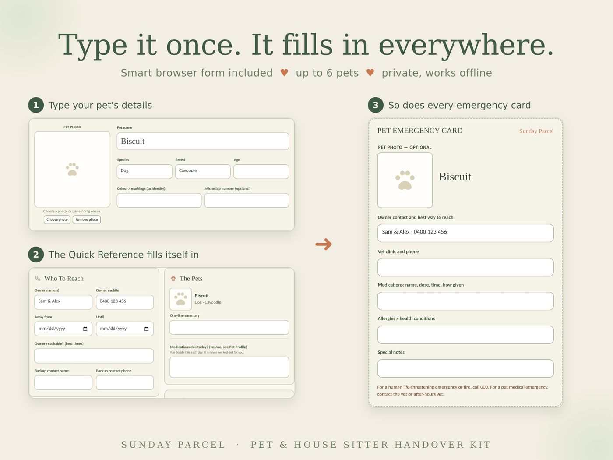The image size is (613, 460).
Task: Click the Until date field
Action: (x=125, y=329)
